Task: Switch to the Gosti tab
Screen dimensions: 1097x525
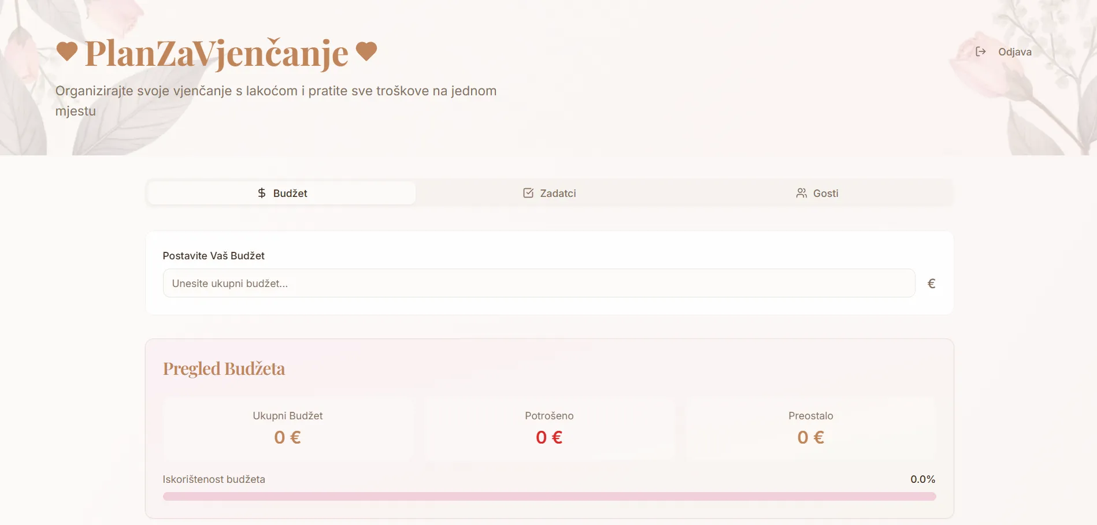Action: [825, 193]
